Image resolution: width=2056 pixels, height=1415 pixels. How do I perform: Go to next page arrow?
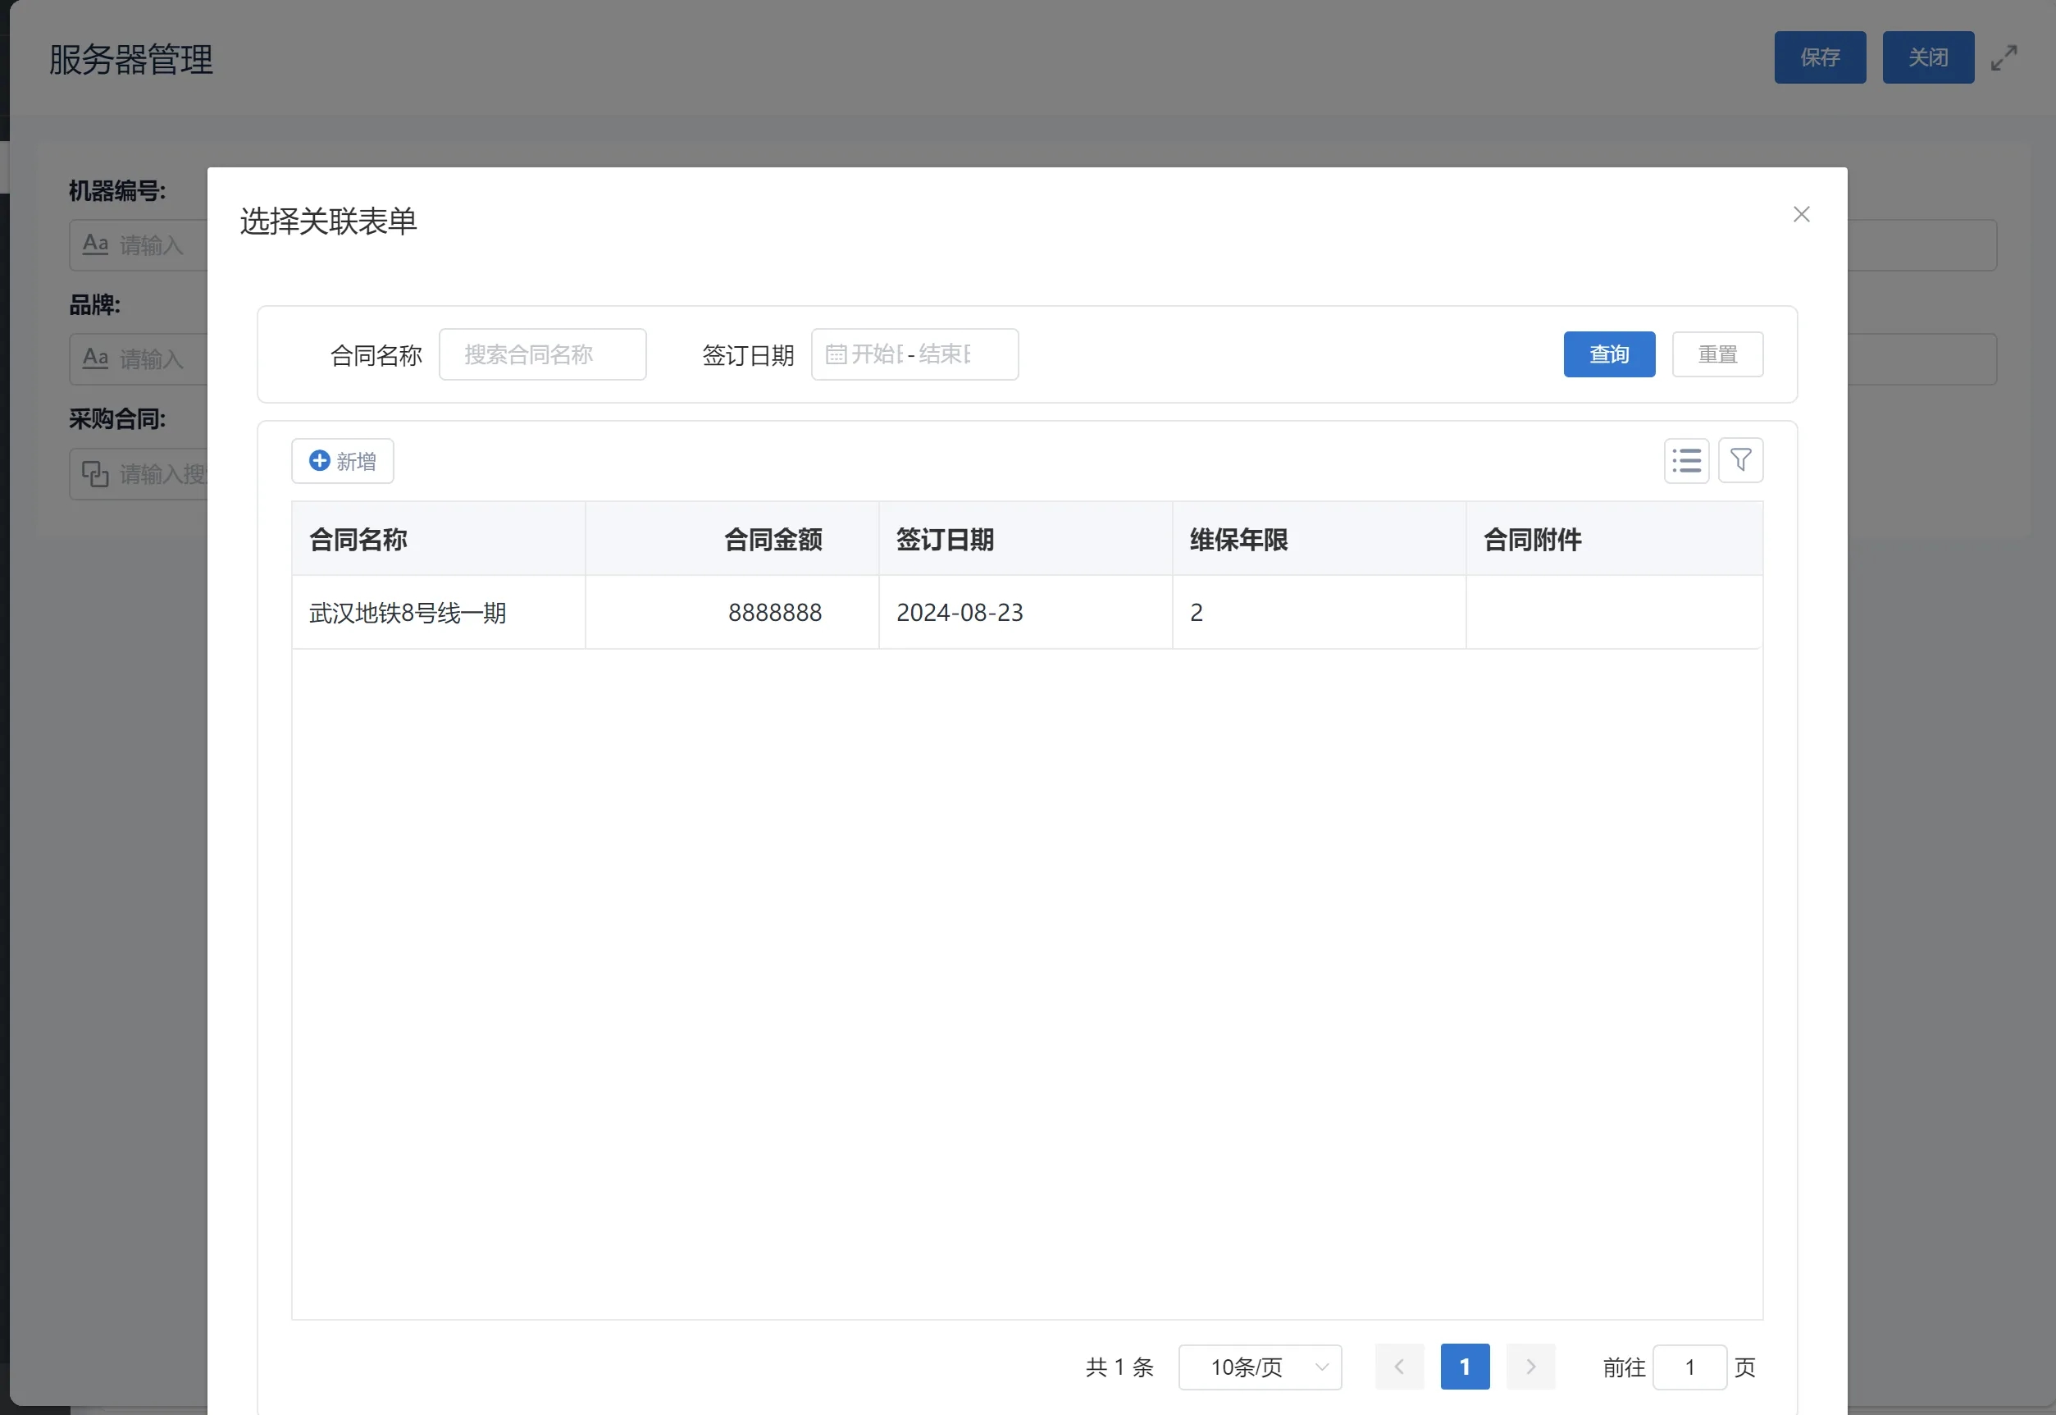[x=1529, y=1367]
